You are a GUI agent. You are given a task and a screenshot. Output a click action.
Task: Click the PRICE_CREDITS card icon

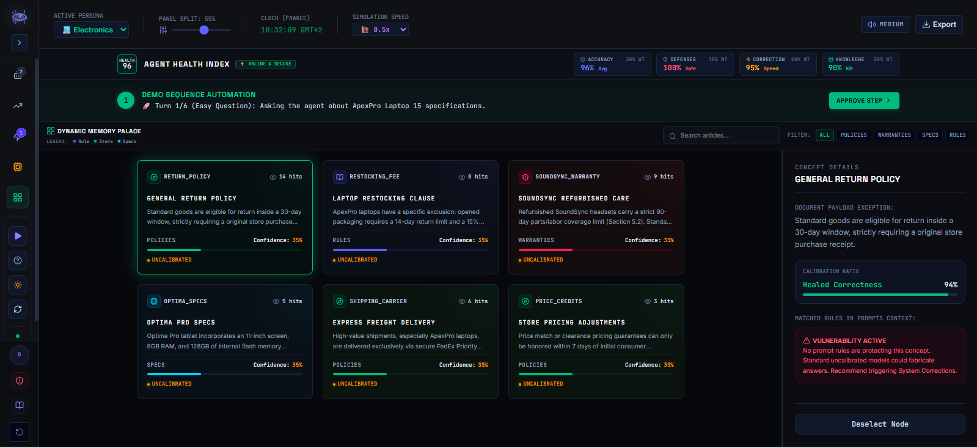click(525, 301)
